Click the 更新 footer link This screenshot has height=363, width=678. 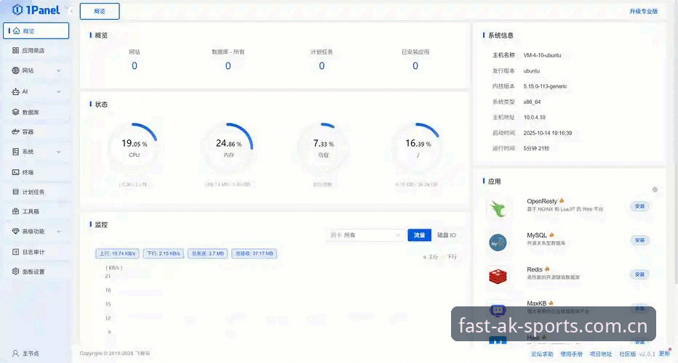pos(665,354)
